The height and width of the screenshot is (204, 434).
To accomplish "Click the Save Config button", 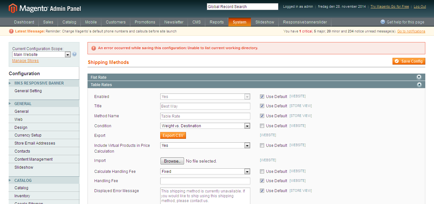I will click(409, 61).
